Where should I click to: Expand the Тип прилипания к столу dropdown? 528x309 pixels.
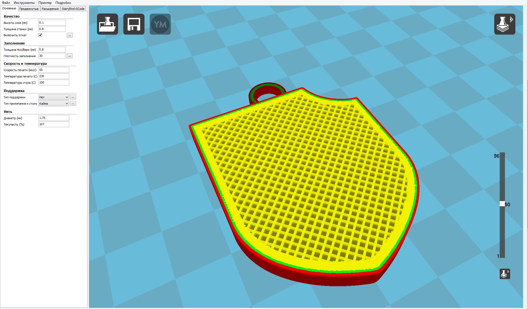point(54,104)
